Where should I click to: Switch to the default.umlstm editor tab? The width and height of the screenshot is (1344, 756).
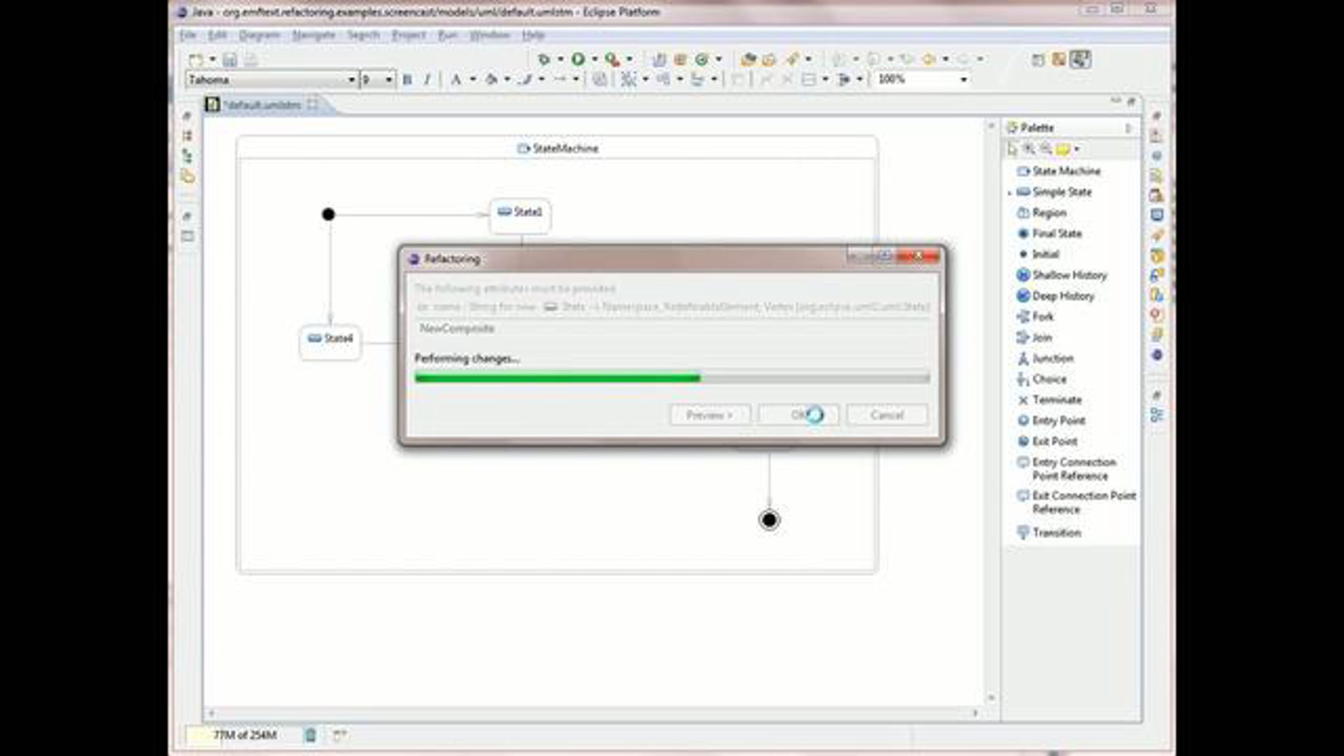(x=262, y=105)
